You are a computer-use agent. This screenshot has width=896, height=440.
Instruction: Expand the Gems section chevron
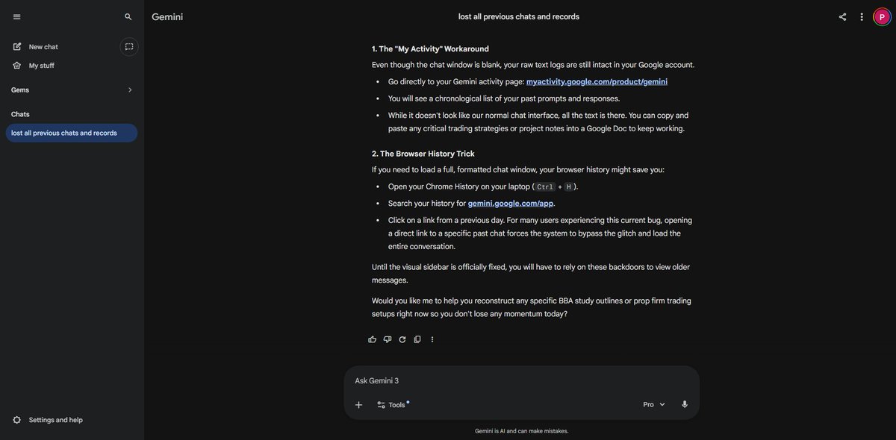coord(130,90)
